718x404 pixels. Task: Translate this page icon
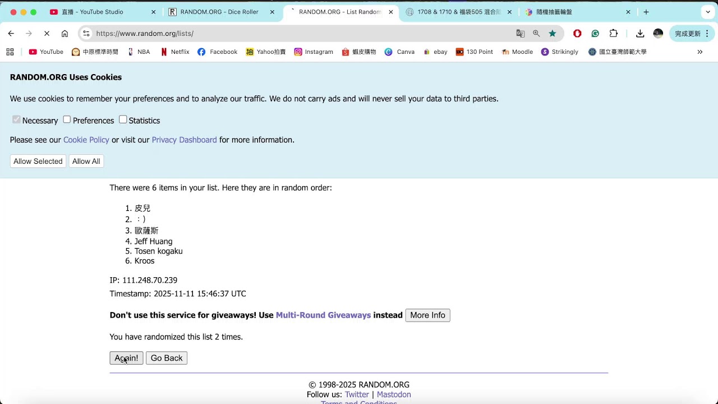click(x=521, y=34)
